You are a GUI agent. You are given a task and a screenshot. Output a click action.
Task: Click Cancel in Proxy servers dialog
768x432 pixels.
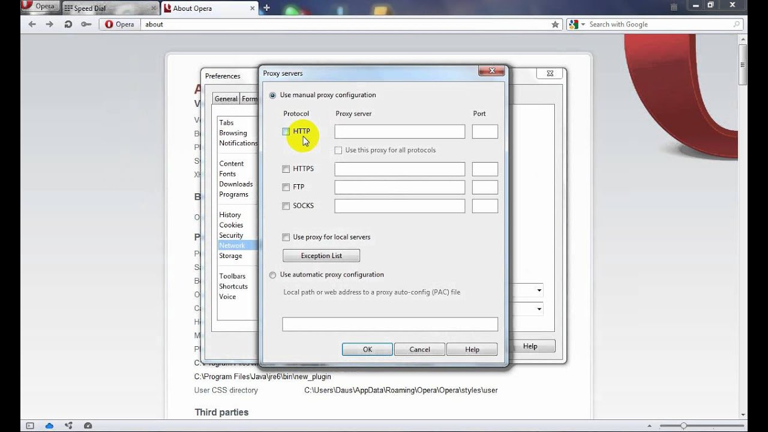[419, 349]
